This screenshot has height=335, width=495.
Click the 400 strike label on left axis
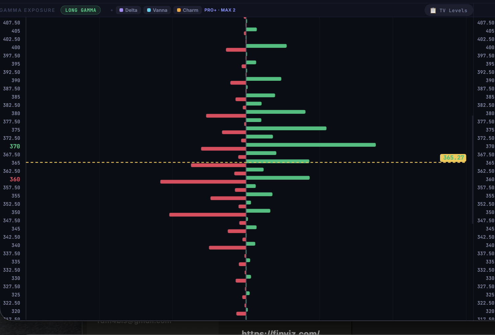coord(16,47)
